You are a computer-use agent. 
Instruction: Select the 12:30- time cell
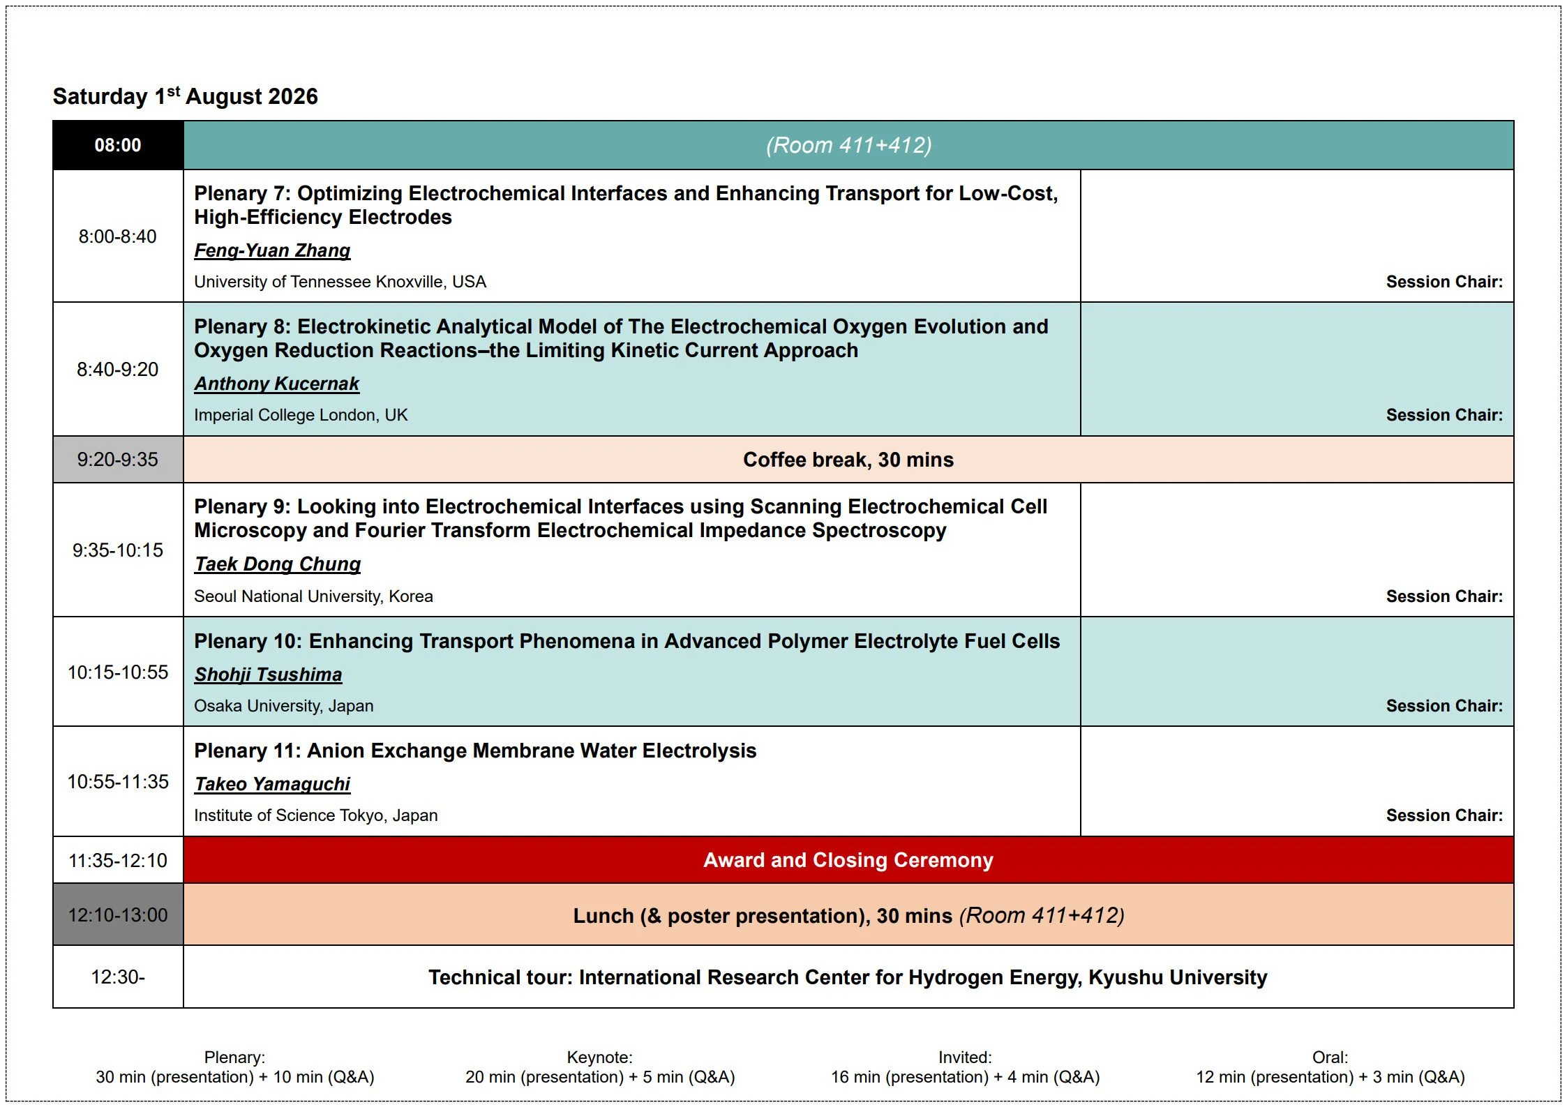pos(118,977)
